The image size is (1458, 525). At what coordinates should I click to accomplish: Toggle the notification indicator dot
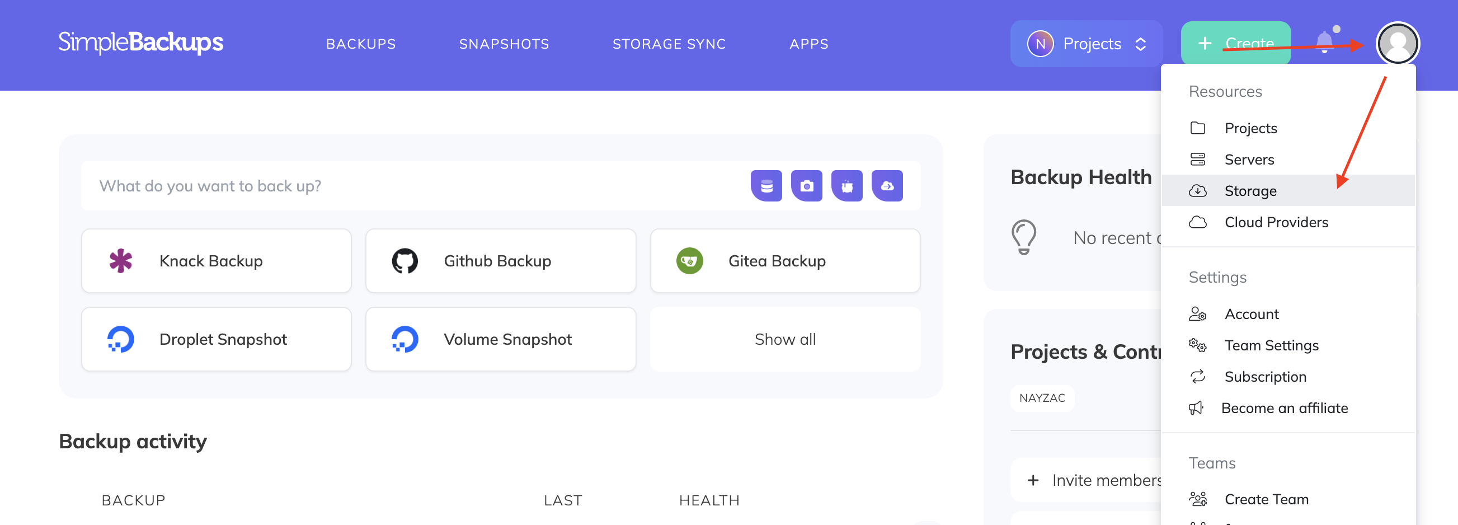coord(1335,30)
